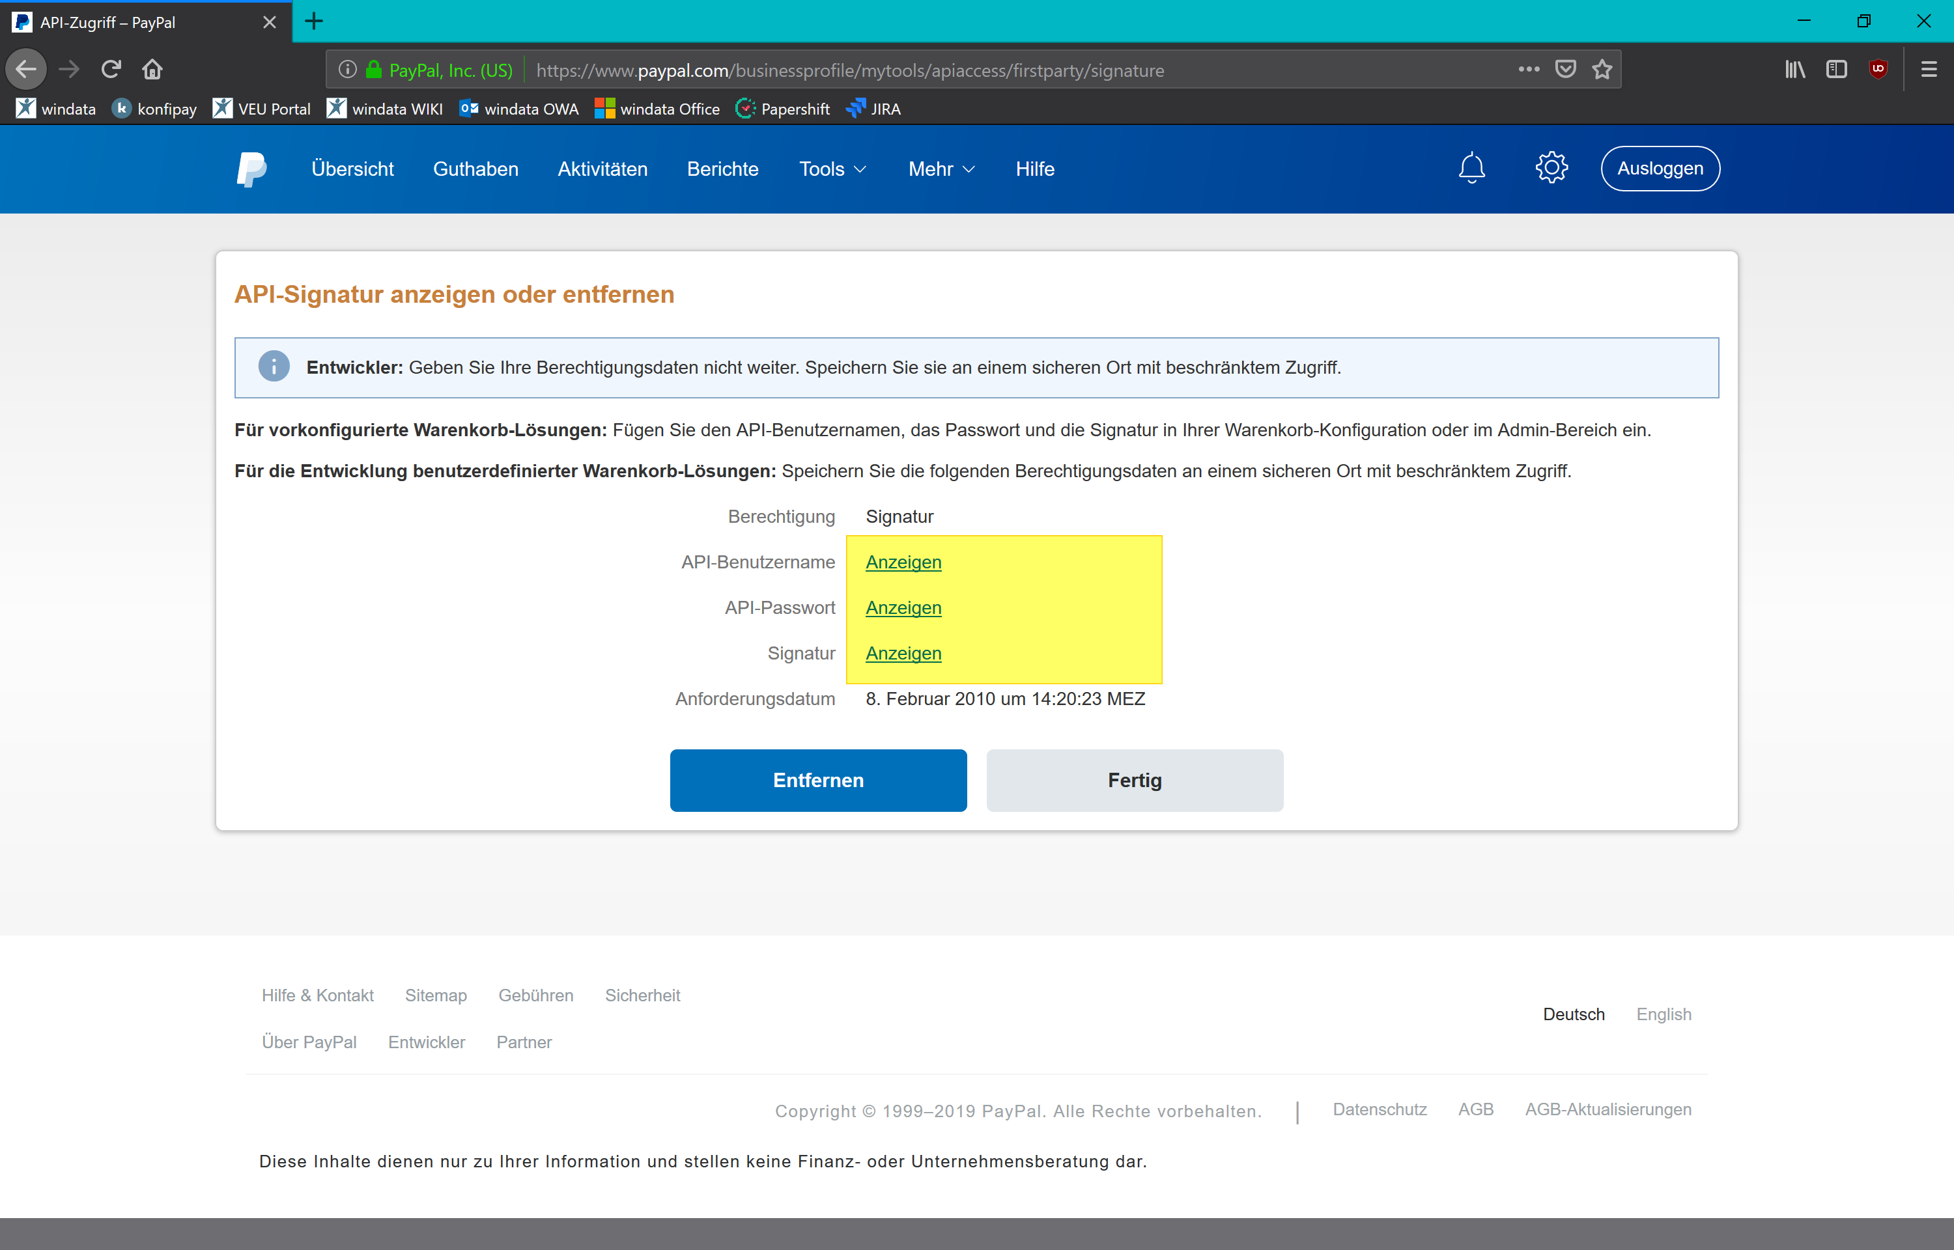Show sidebars via toolbar icon

(x=1836, y=70)
